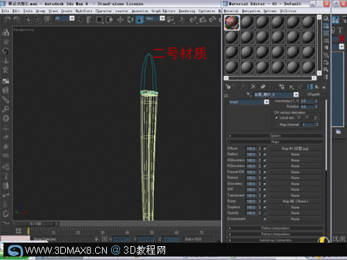Expand the mental ray Connection rollout
Viewport: 347px width, 260px height.
tap(276, 241)
